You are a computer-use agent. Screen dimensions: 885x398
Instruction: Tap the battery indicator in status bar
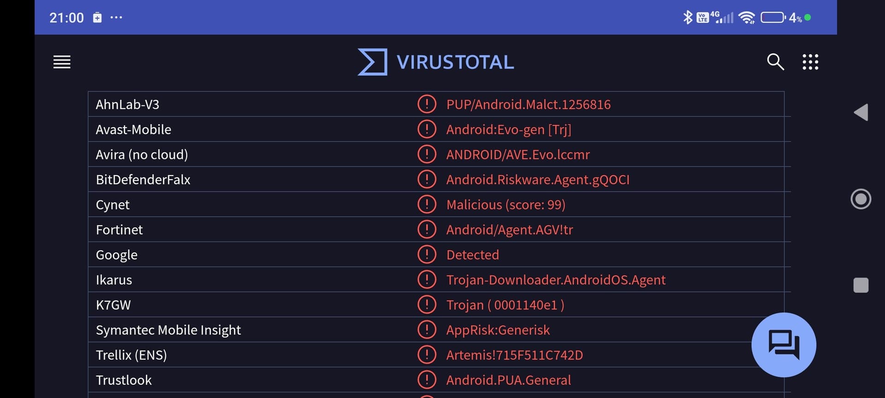(x=773, y=18)
